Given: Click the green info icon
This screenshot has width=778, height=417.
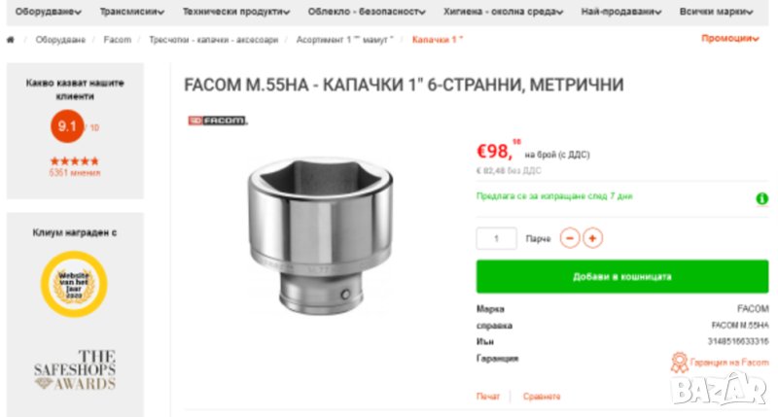Looking at the screenshot, I should tap(761, 199).
